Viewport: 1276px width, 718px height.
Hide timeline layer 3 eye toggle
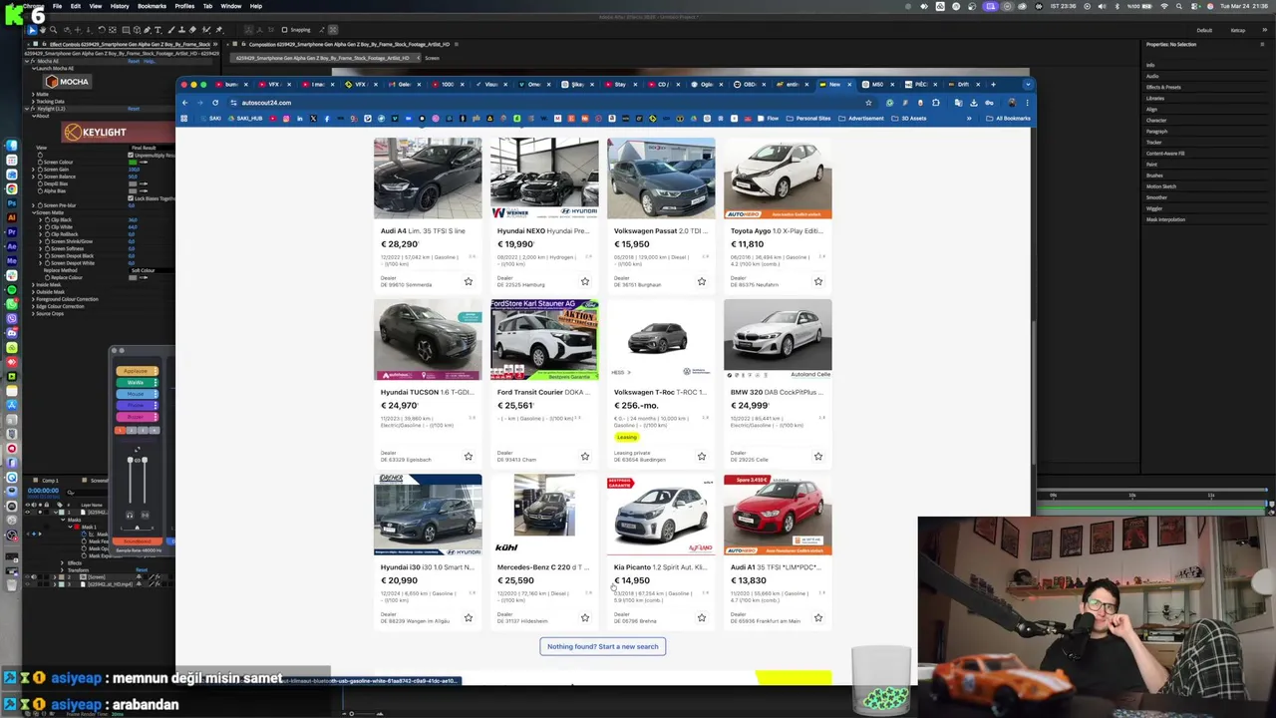point(28,584)
